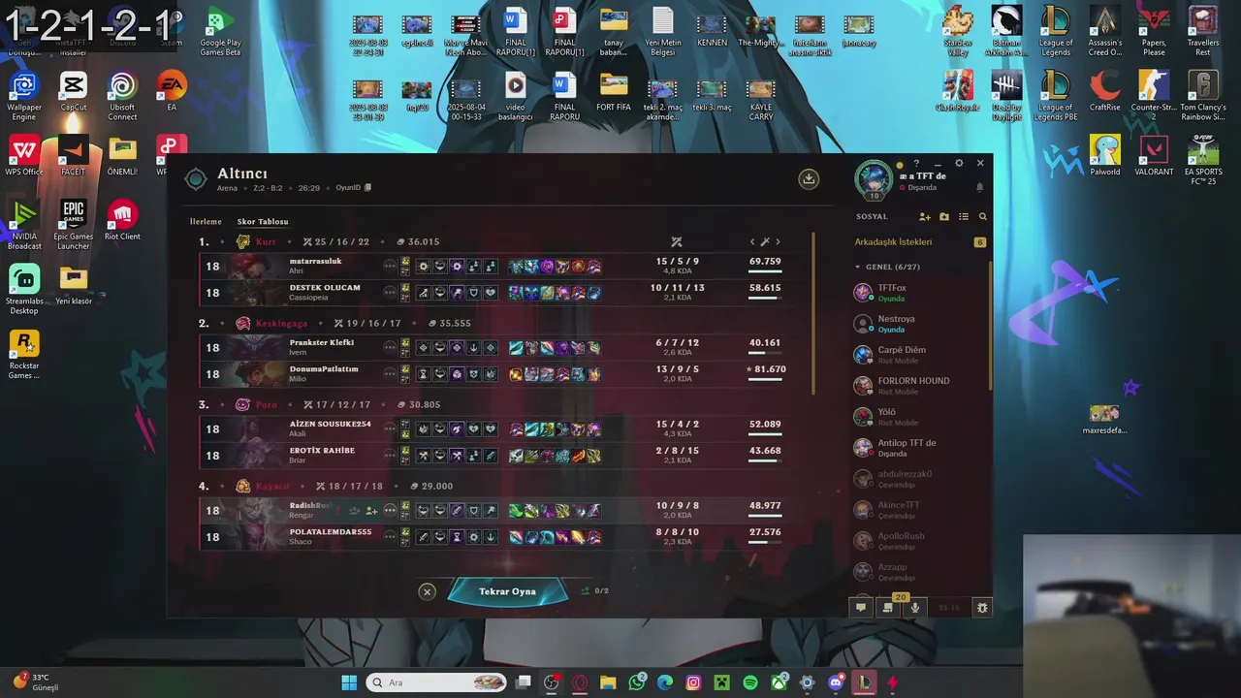Screen dimensions: 1241x698
Task: Add RadishRus as friend icon
Action: [371, 510]
